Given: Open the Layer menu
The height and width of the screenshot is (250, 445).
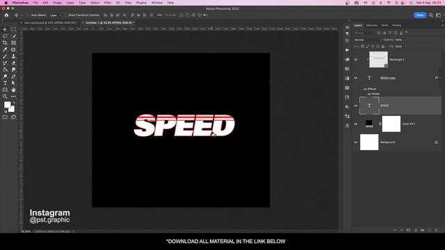Looking at the screenshot, I should 70,3.
